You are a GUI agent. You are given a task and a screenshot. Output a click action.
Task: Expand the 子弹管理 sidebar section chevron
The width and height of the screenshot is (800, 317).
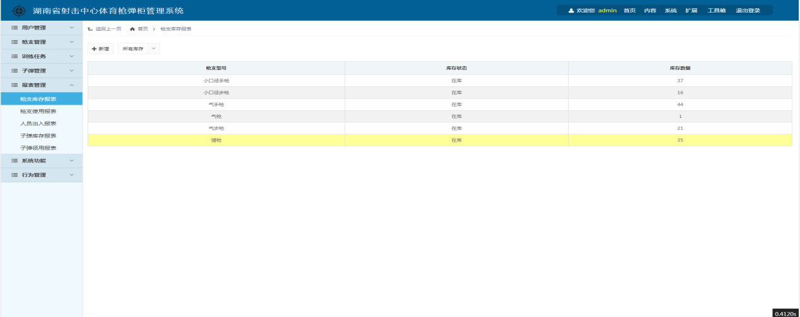71,71
